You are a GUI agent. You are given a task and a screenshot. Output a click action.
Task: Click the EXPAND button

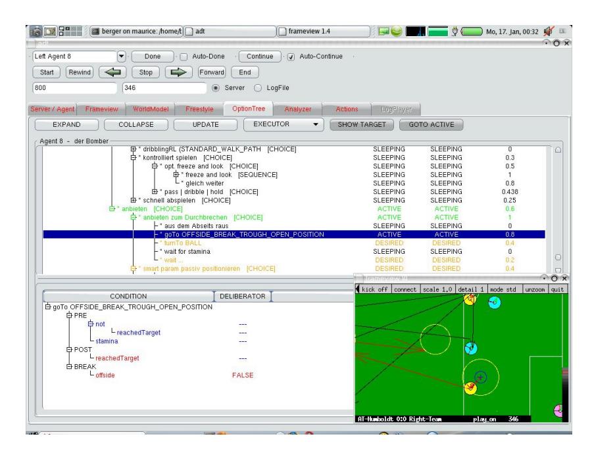[x=66, y=124]
